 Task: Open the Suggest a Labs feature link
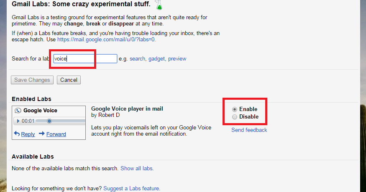click(x=131, y=188)
